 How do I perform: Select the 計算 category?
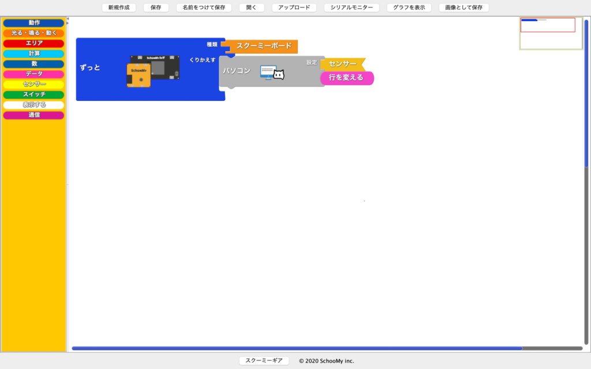33,54
